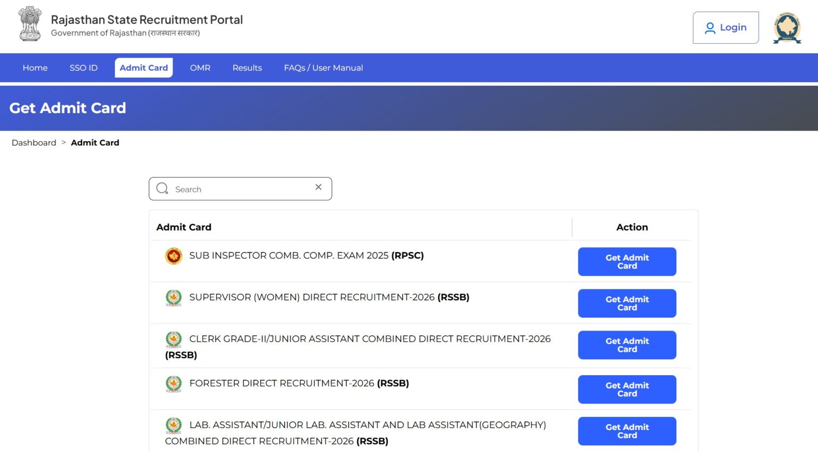Select the CLERK GRADE-II/JUNIOR ASSISTANT row text
The height and width of the screenshot is (452, 818).
coord(358,347)
